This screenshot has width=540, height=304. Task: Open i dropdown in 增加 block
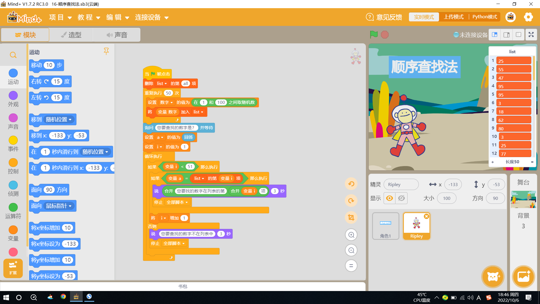[163, 218]
